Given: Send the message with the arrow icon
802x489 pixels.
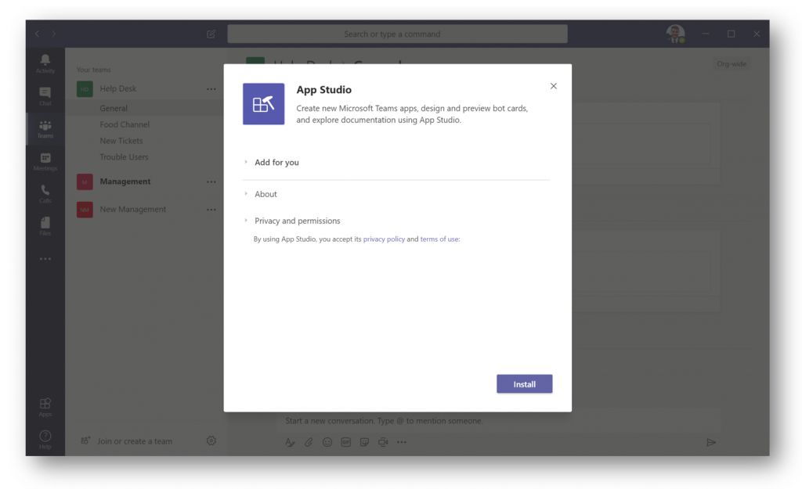Looking at the screenshot, I should point(711,443).
